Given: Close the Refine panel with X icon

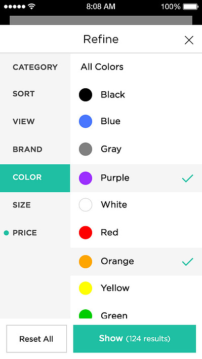Looking at the screenshot, I should tap(189, 40).
